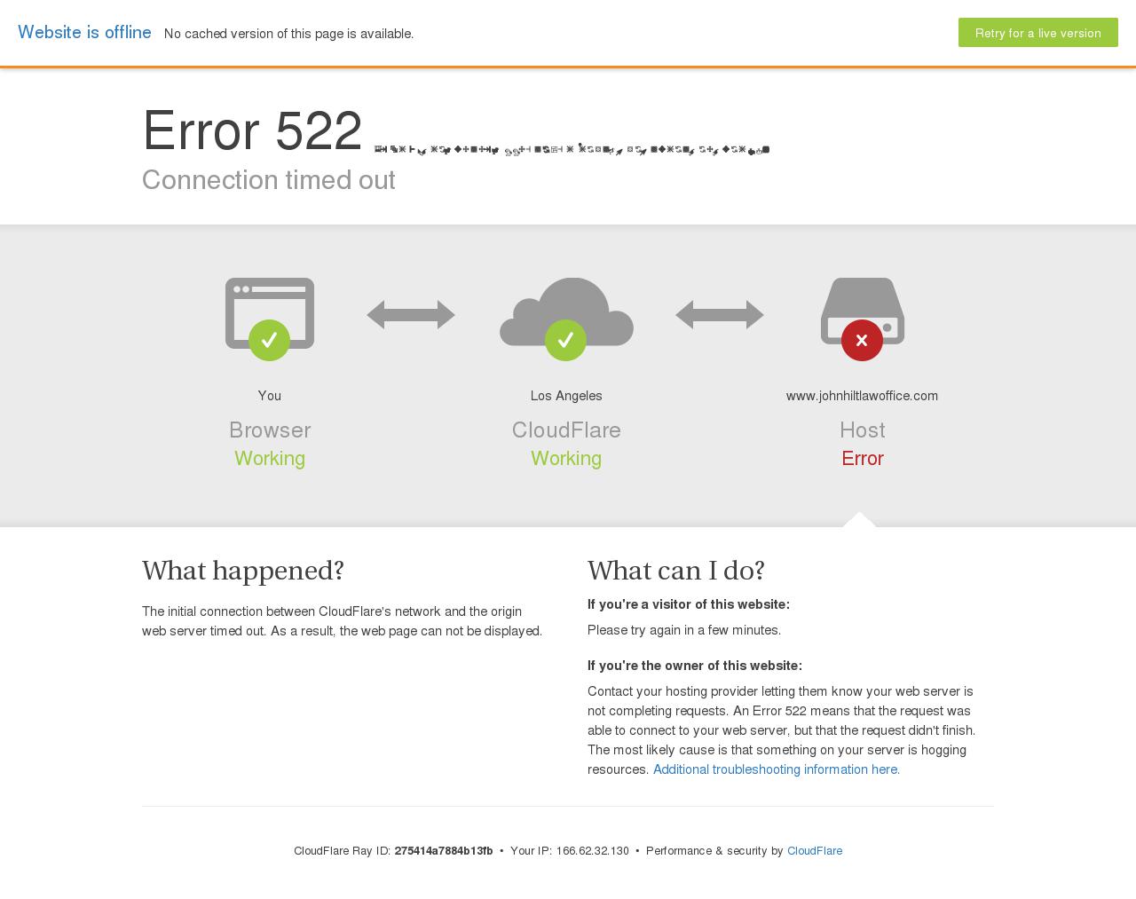Click the Website is offline heading
This screenshot has width=1136, height=899.
[84, 32]
